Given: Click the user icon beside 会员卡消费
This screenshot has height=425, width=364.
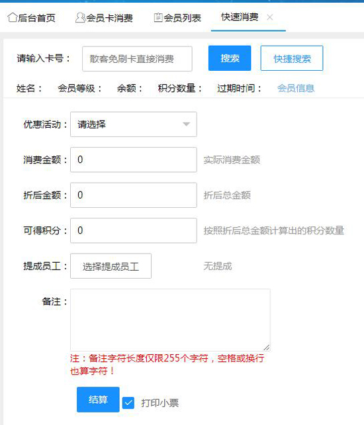Looking at the screenshot, I should point(80,18).
